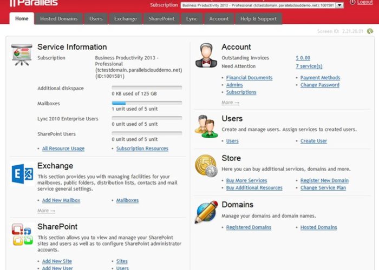Click the SharePoint colored squares icon
Screen dimensions: 379x270
click(x=22, y=234)
